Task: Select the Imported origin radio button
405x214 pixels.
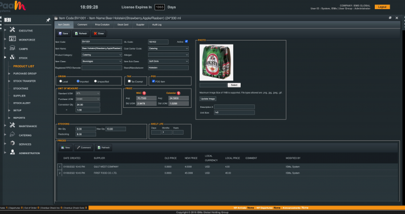Action: tap(78, 81)
